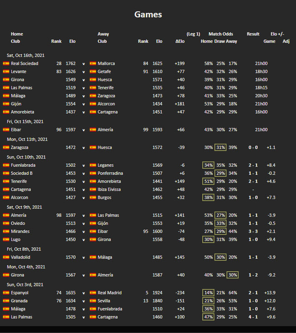Click the Match Odds header
Screen dimensions: 296x333
tap(221, 34)
